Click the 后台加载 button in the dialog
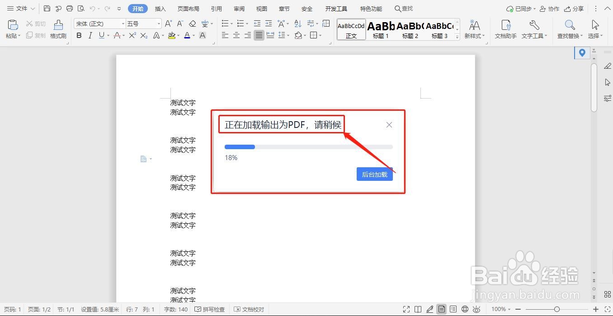Screen dimensions: 613x316 click(x=374, y=174)
